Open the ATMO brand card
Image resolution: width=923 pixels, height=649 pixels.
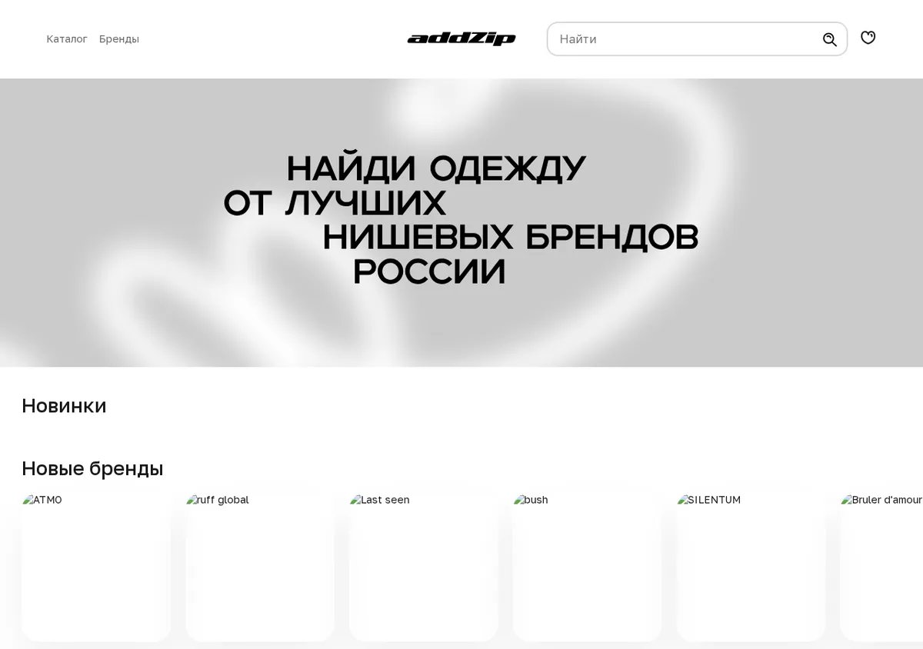point(96,567)
